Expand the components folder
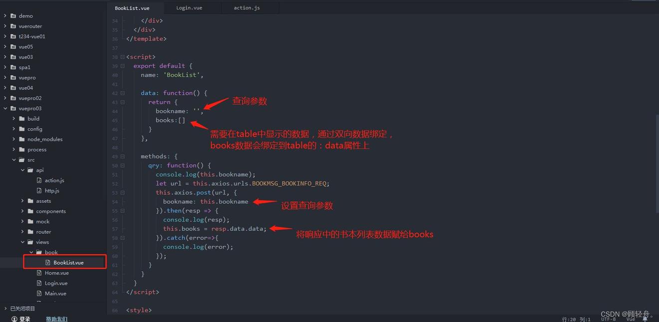The image size is (659, 322). pos(22,211)
